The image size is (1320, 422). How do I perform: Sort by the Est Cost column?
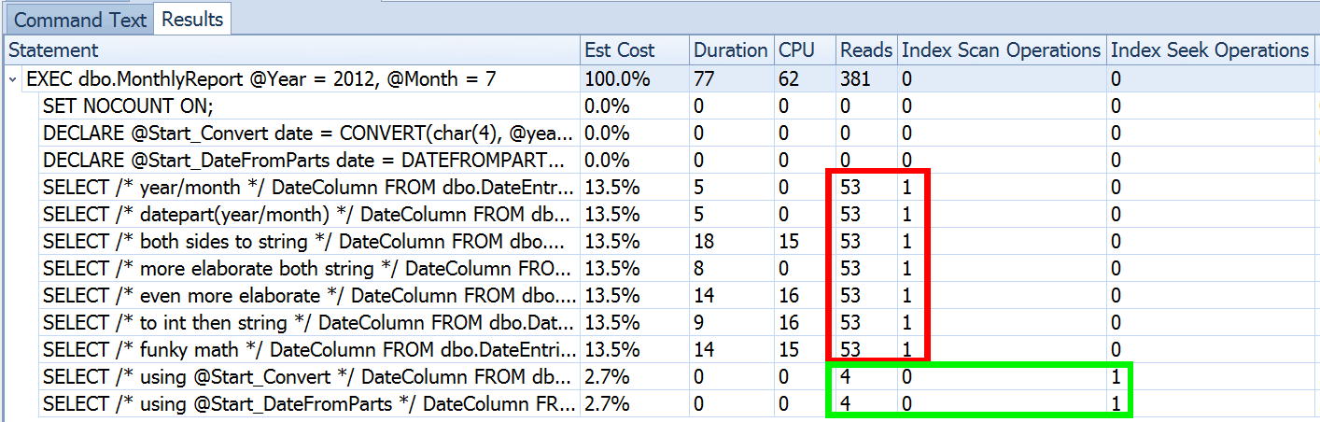coord(636,50)
